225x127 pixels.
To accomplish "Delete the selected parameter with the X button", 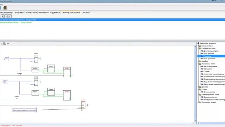I will (10, 16).
